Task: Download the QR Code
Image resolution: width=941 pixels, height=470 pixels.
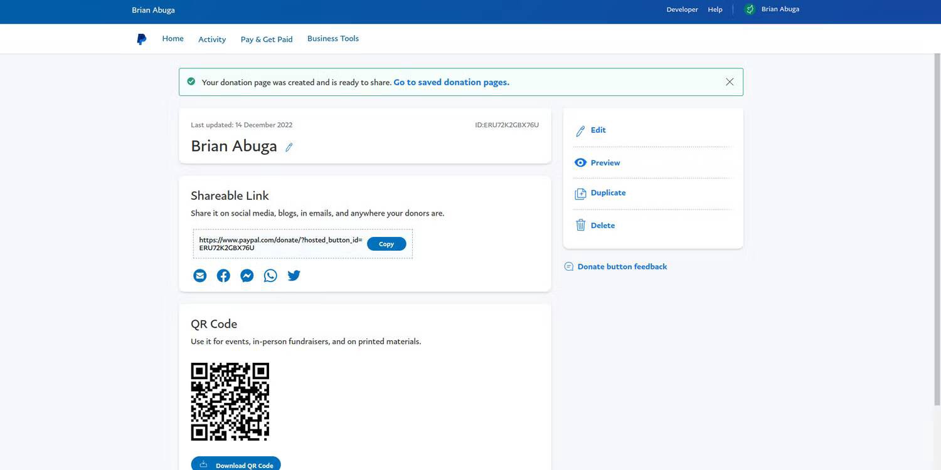Action: point(236,464)
